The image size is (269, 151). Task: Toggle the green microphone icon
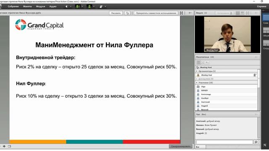[78, 7]
